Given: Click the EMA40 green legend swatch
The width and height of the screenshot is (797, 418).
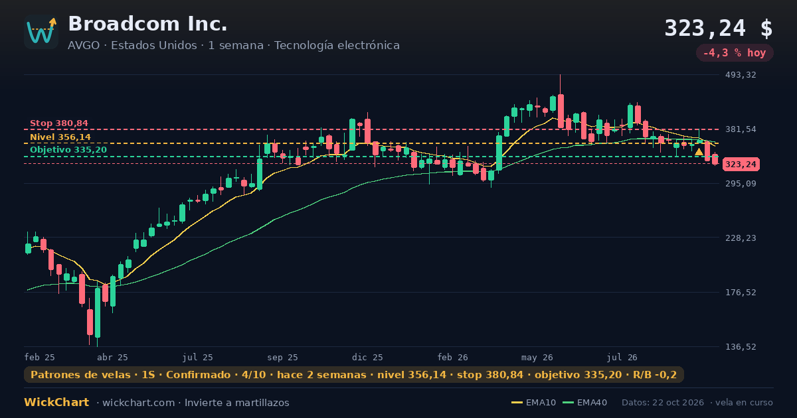Looking at the screenshot, I should tap(569, 403).
